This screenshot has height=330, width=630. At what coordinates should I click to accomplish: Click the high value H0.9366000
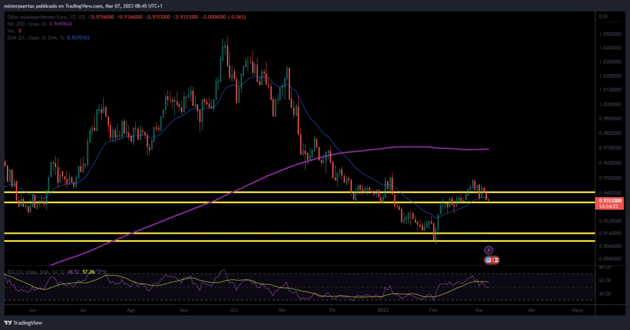click(x=129, y=17)
